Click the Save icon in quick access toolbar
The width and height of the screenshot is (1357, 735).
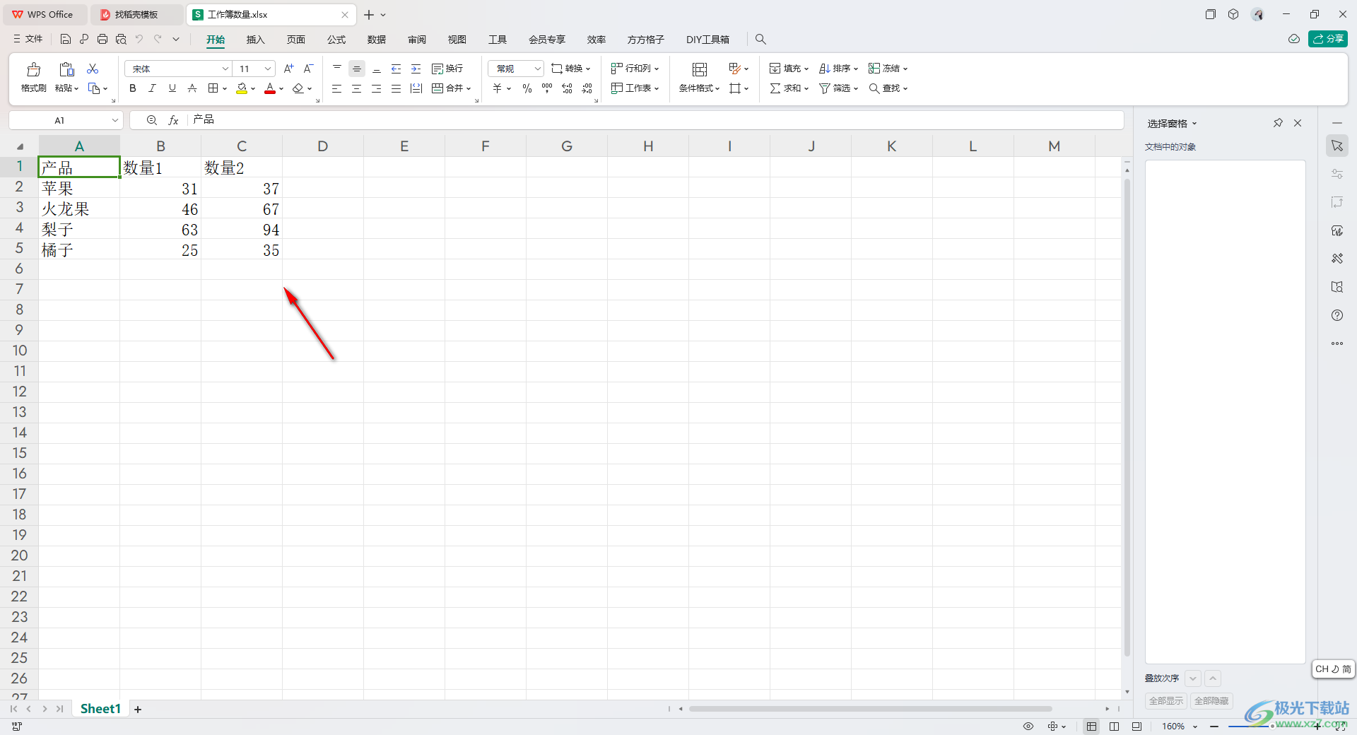(x=66, y=39)
